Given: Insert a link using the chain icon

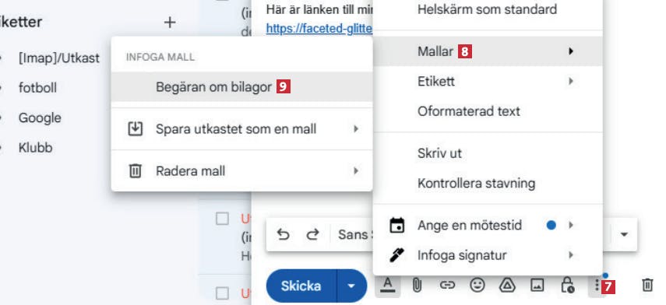Looking at the screenshot, I should (x=447, y=286).
